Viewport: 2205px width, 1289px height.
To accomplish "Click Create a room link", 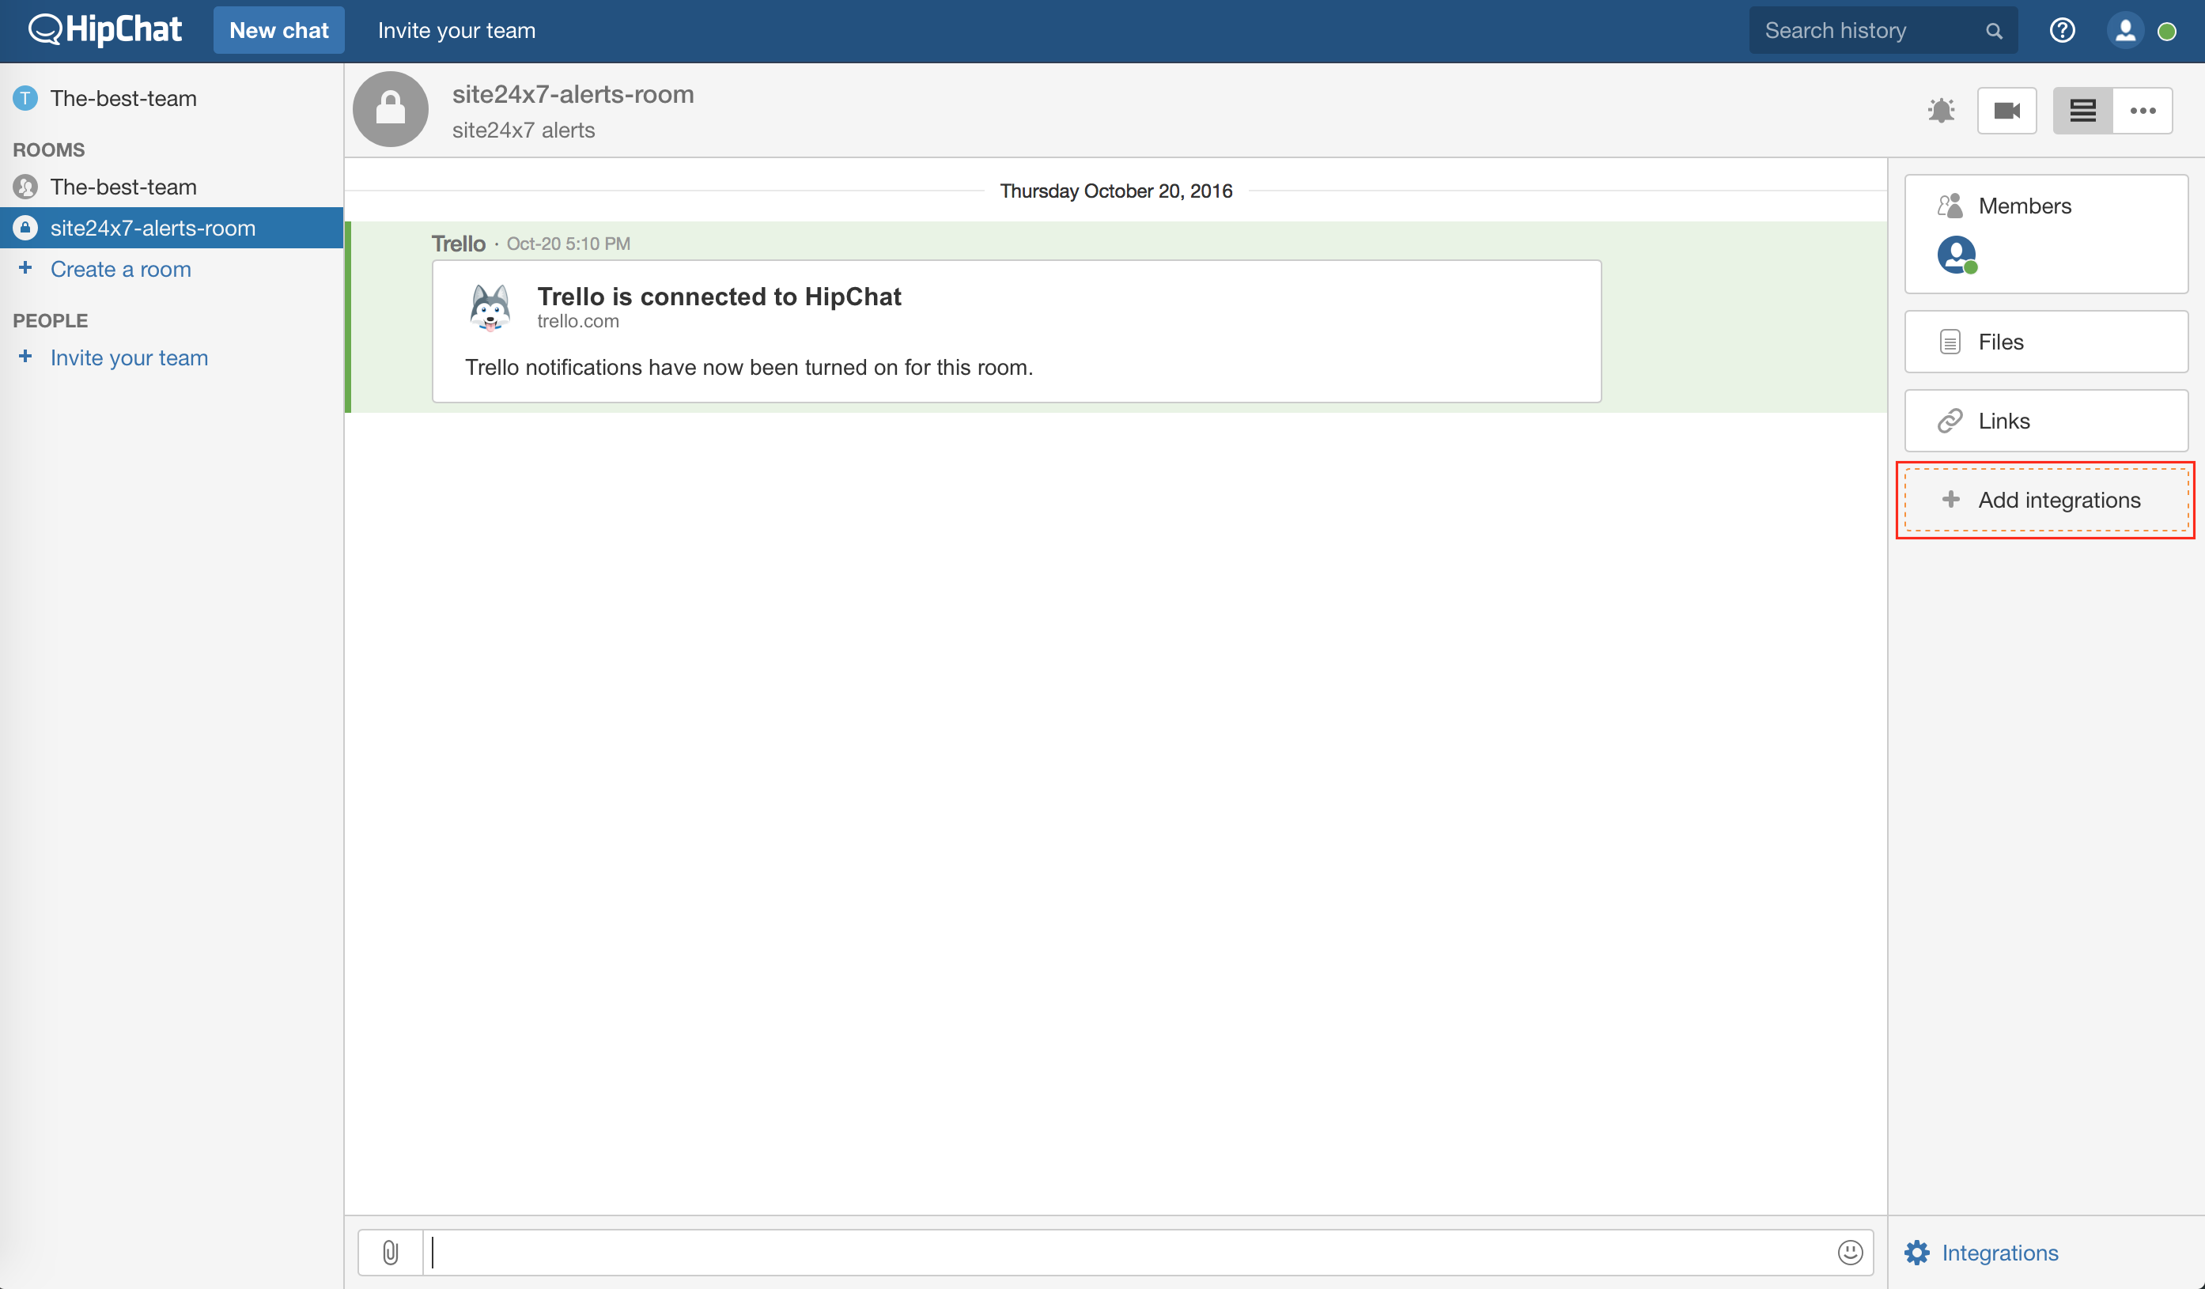I will click(120, 269).
